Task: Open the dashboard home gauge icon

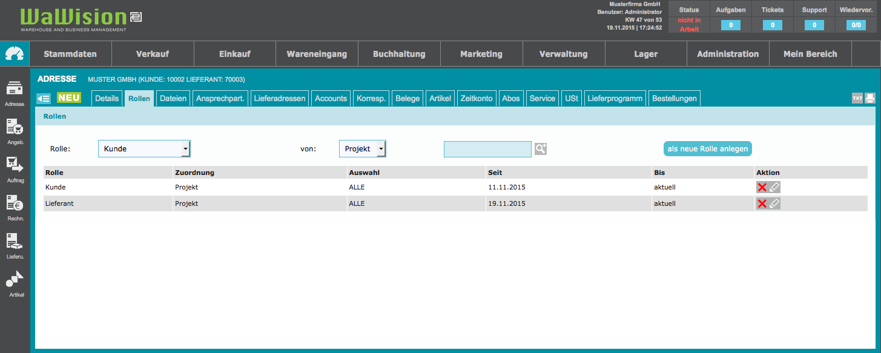Action: pyautogui.click(x=14, y=54)
